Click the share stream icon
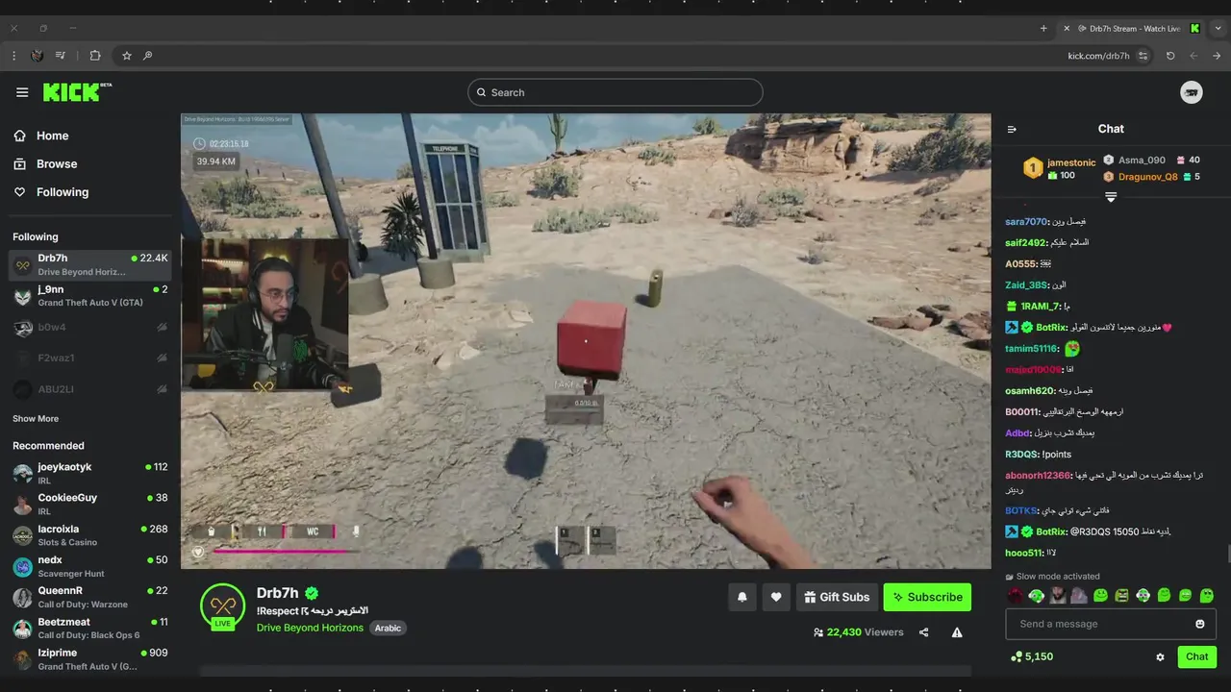This screenshot has height=692, width=1231. pos(923,632)
